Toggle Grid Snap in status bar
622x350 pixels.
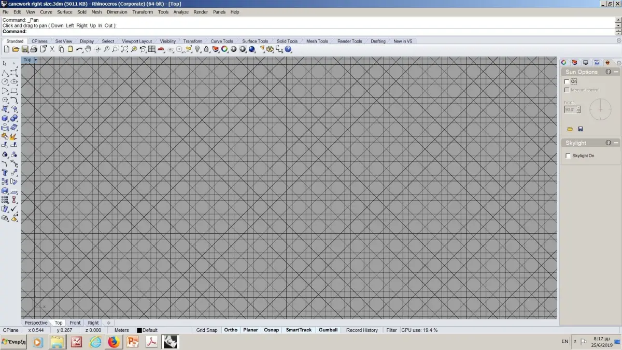[207, 330]
